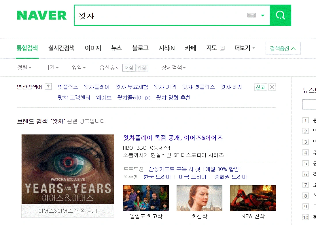The width and height of the screenshot is (316, 225).
Task: Open the Years and Years ad image
Action: click(68, 169)
